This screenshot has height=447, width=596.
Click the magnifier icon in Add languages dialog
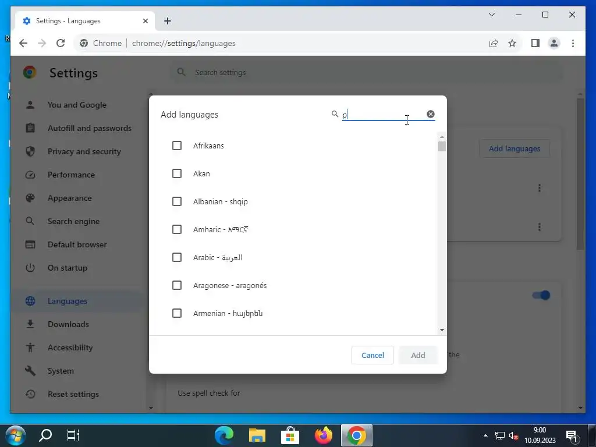[x=335, y=114]
